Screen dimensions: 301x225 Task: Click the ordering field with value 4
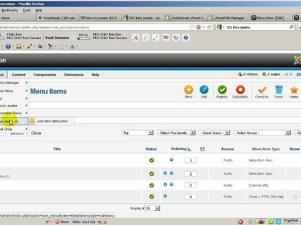pyautogui.click(x=191, y=197)
